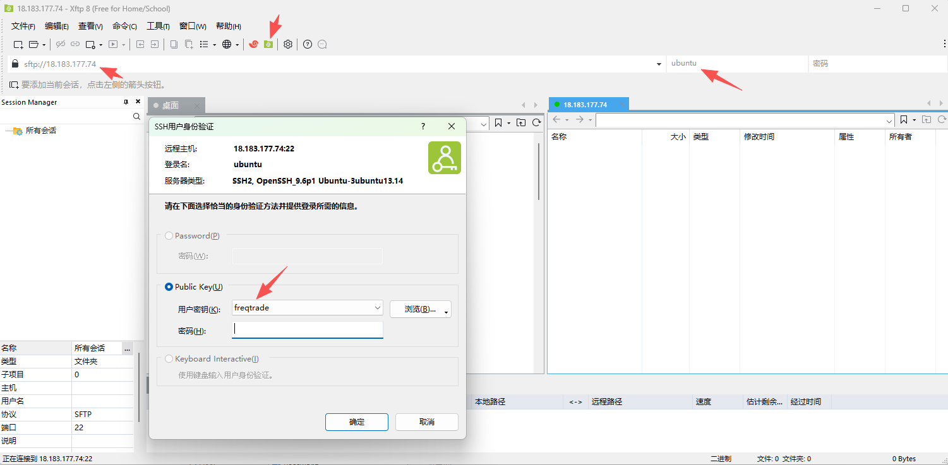Refresh the local pane with the reload icon
This screenshot has width=948, height=465.
536,122
